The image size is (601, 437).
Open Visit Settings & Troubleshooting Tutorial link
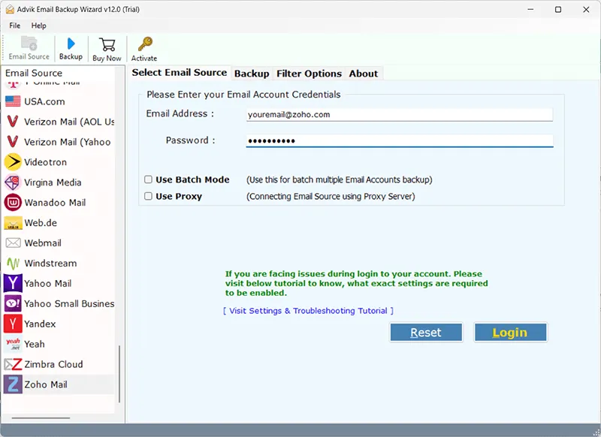(x=308, y=311)
